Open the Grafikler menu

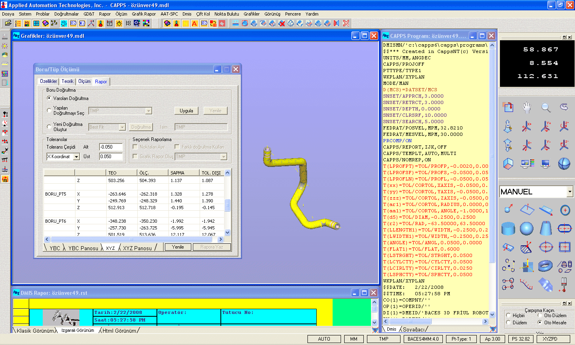(x=252, y=14)
